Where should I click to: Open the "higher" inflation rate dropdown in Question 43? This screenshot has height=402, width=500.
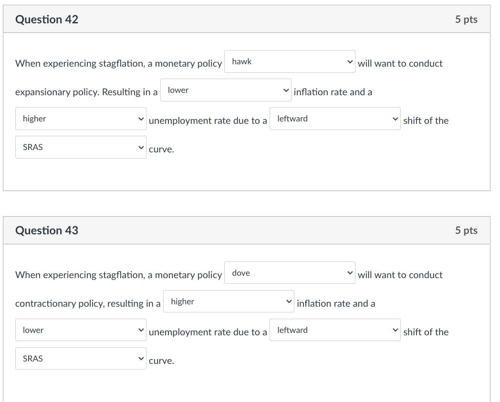pyautogui.click(x=228, y=301)
